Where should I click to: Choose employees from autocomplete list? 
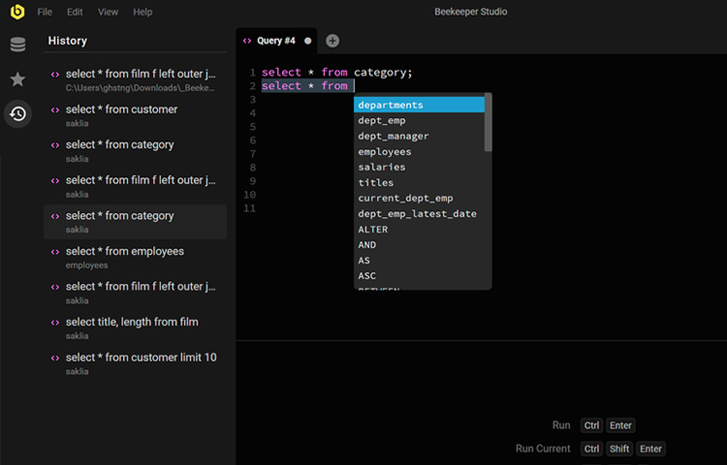coord(419,151)
